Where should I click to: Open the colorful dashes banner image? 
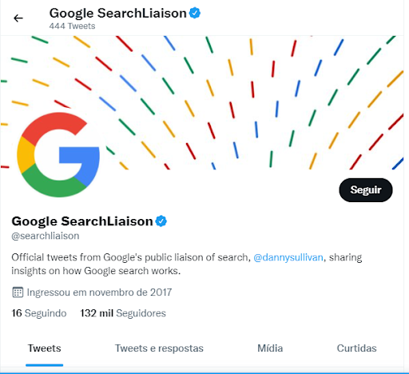(202, 102)
